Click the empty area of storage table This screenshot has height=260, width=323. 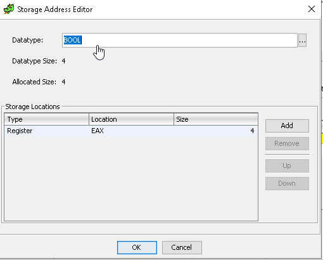(131, 179)
